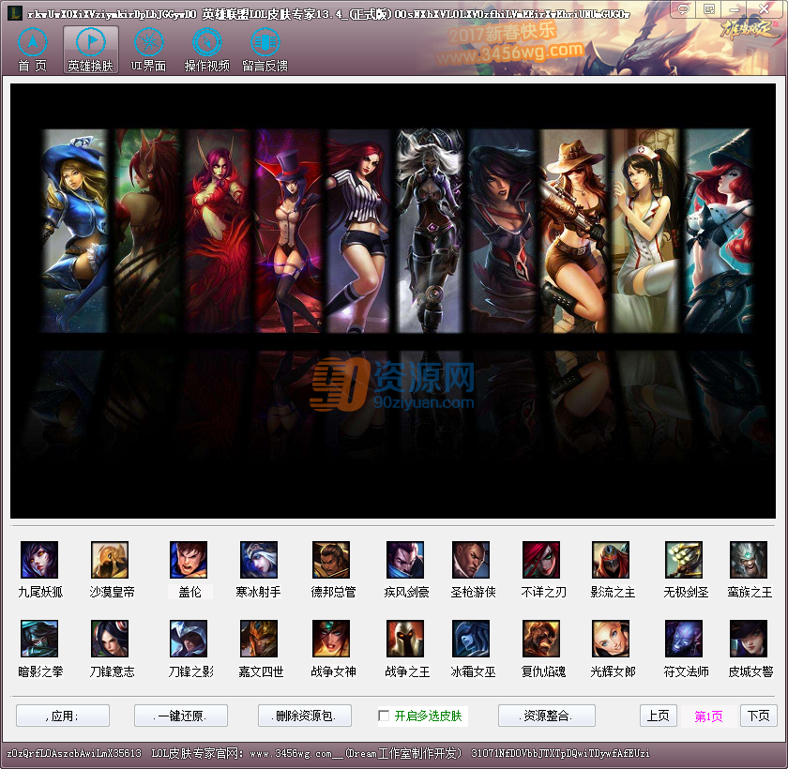The height and width of the screenshot is (769, 788).
Task: Open the 留言反馈 feedback tab
Action: click(265, 50)
